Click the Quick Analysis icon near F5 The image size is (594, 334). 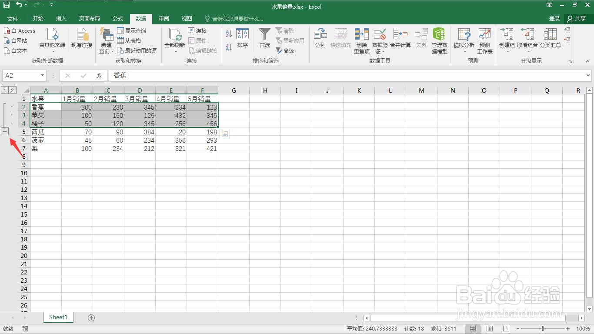(224, 134)
